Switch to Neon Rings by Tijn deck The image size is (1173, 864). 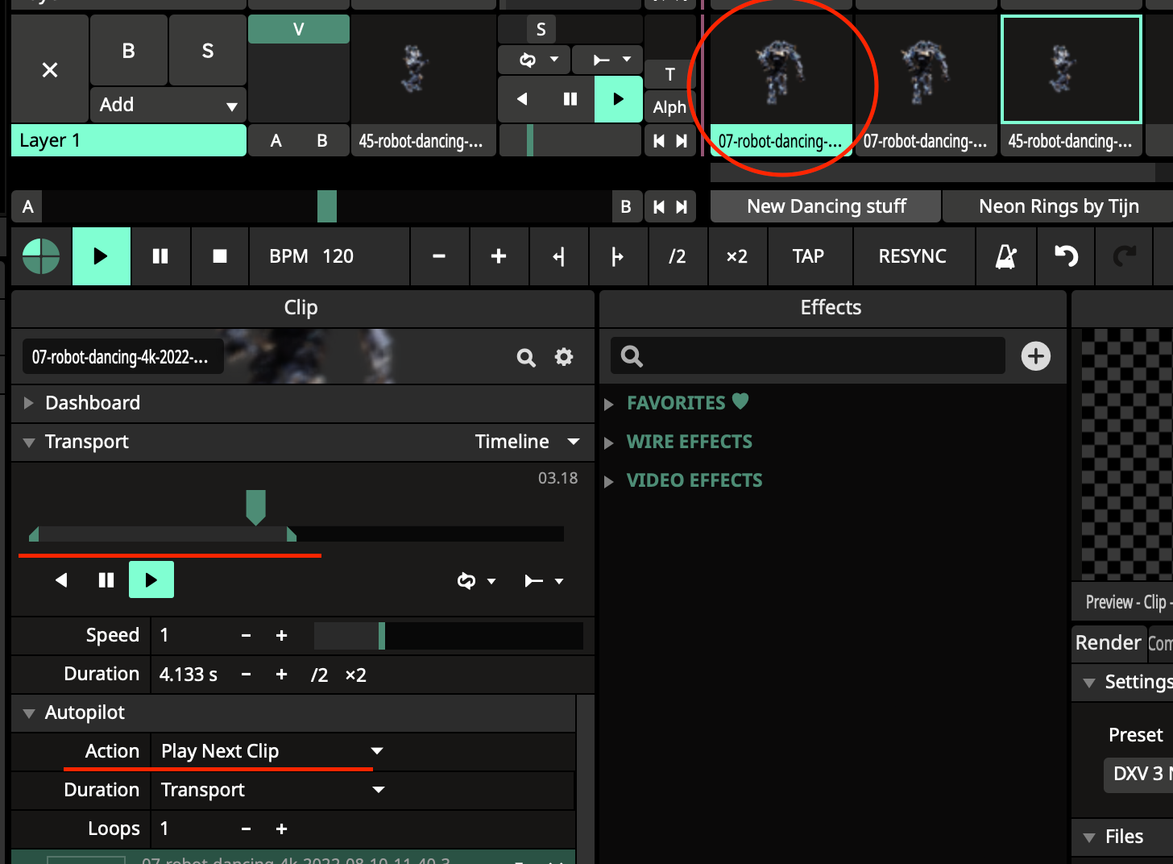tap(1058, 206)
